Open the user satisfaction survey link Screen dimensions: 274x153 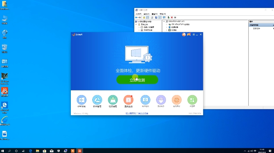point(137,113)
